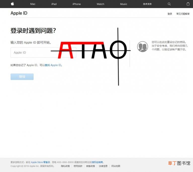The width and height of the screenshot is (193, 172).
Task: Open the 使用条款 footer link
Action: tap(78, 166)
